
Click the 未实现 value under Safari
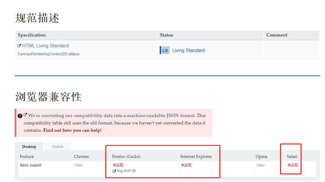pos(293,165)
